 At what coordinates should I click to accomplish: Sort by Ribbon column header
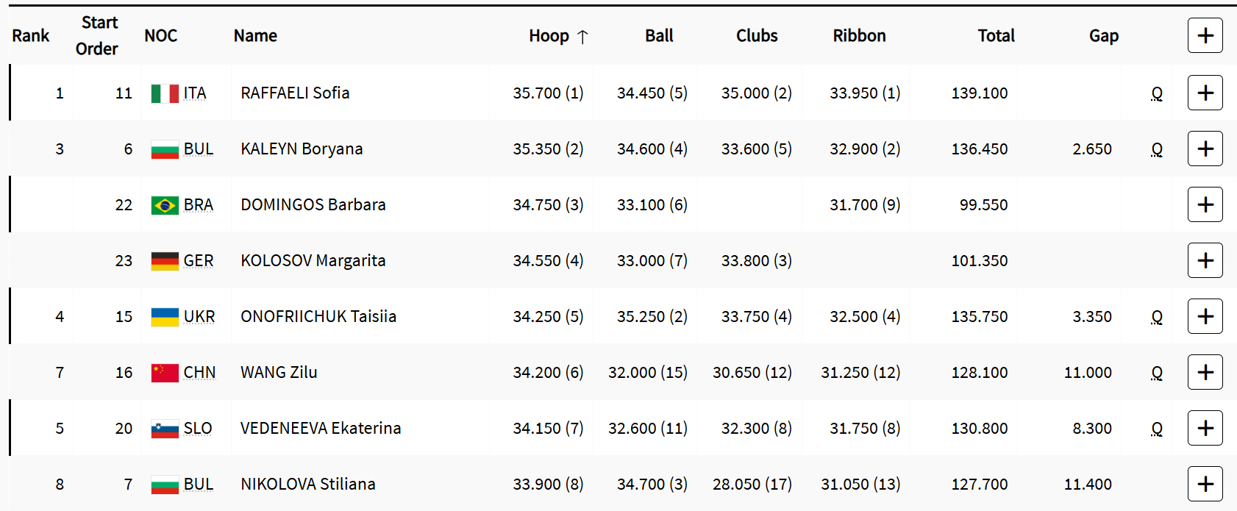click(859, 35)
